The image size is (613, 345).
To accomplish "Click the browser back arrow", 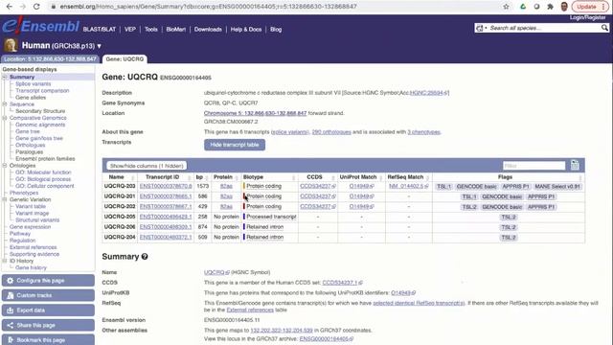I will pyautogui.click(x=10, y=7).
